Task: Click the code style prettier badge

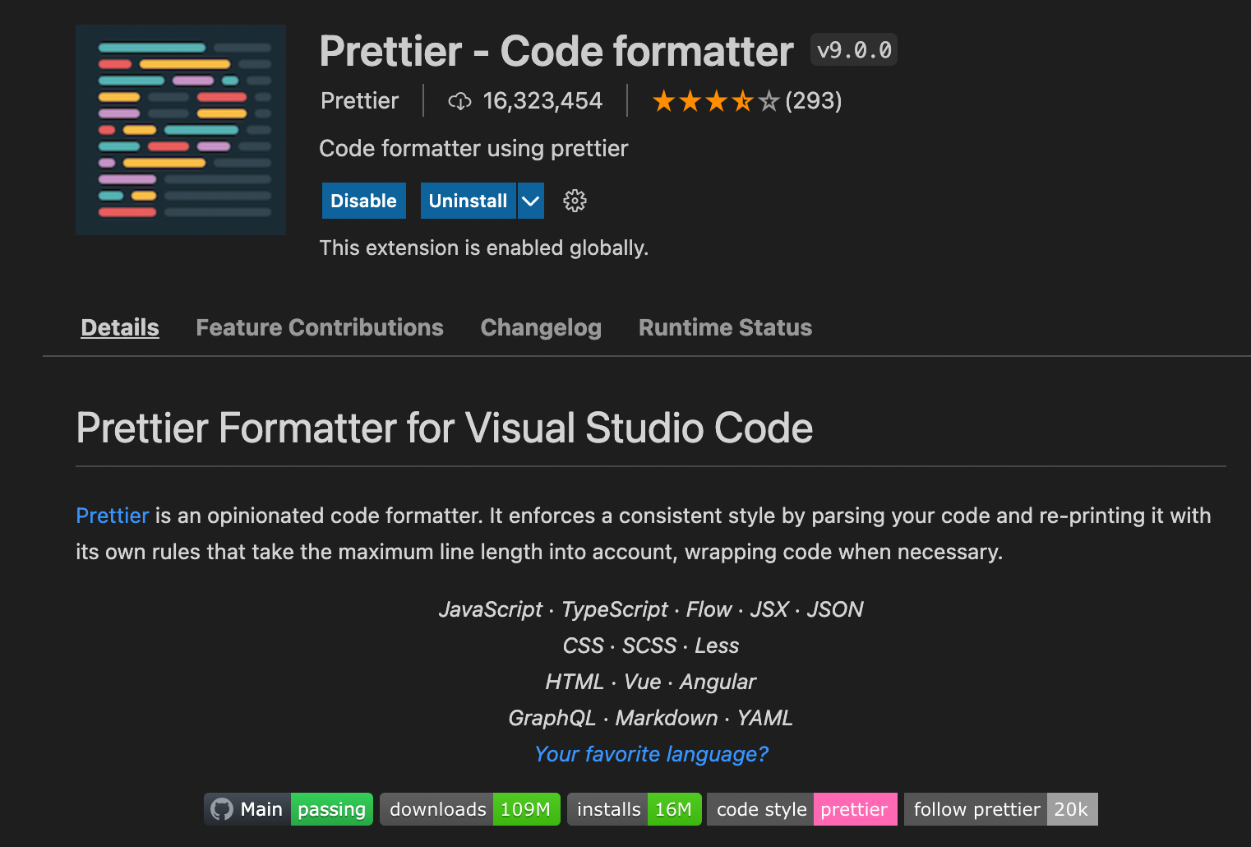Action: tap(802, 809)
